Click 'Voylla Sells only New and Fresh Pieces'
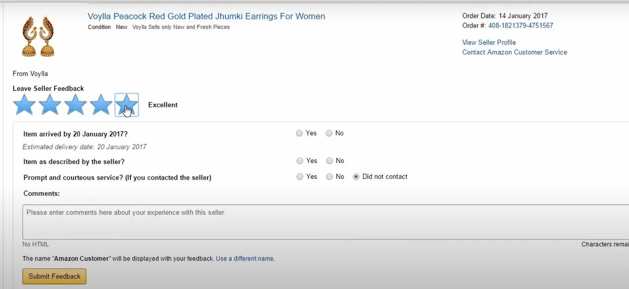 (x=181, y=27)
